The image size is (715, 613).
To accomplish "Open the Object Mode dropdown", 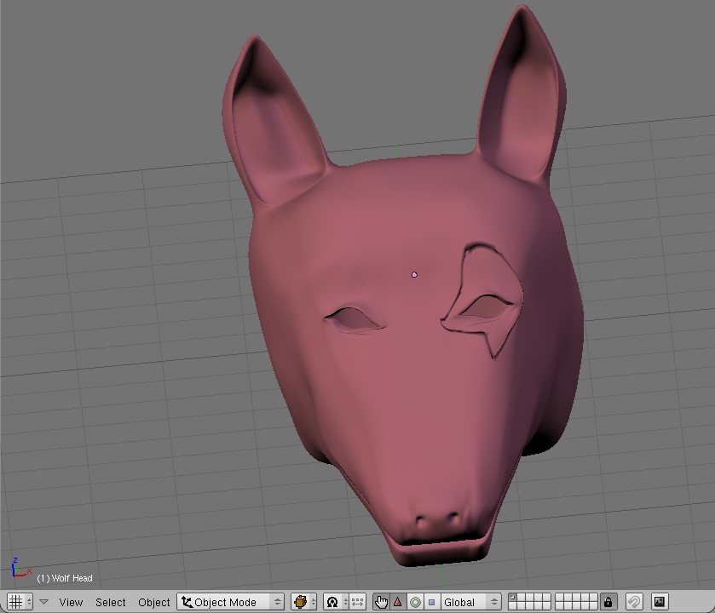I will click(x=230, y=602).
